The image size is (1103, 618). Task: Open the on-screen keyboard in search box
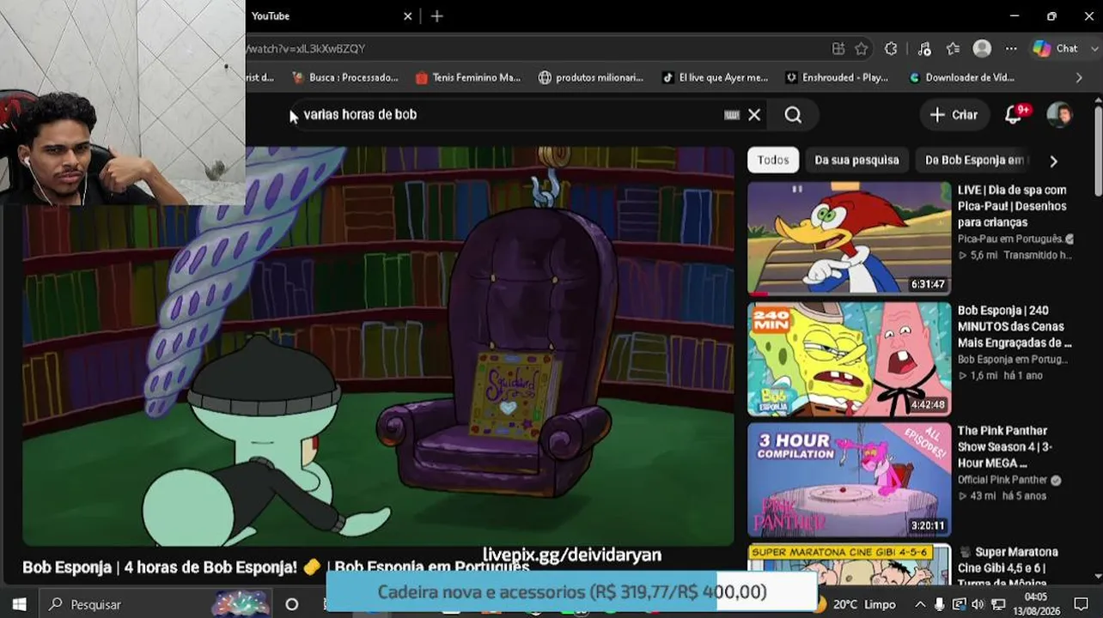click(732, 115)
